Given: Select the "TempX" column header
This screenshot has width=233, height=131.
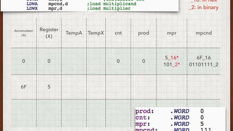Looking at the screenshot, I should click(96, 33).
